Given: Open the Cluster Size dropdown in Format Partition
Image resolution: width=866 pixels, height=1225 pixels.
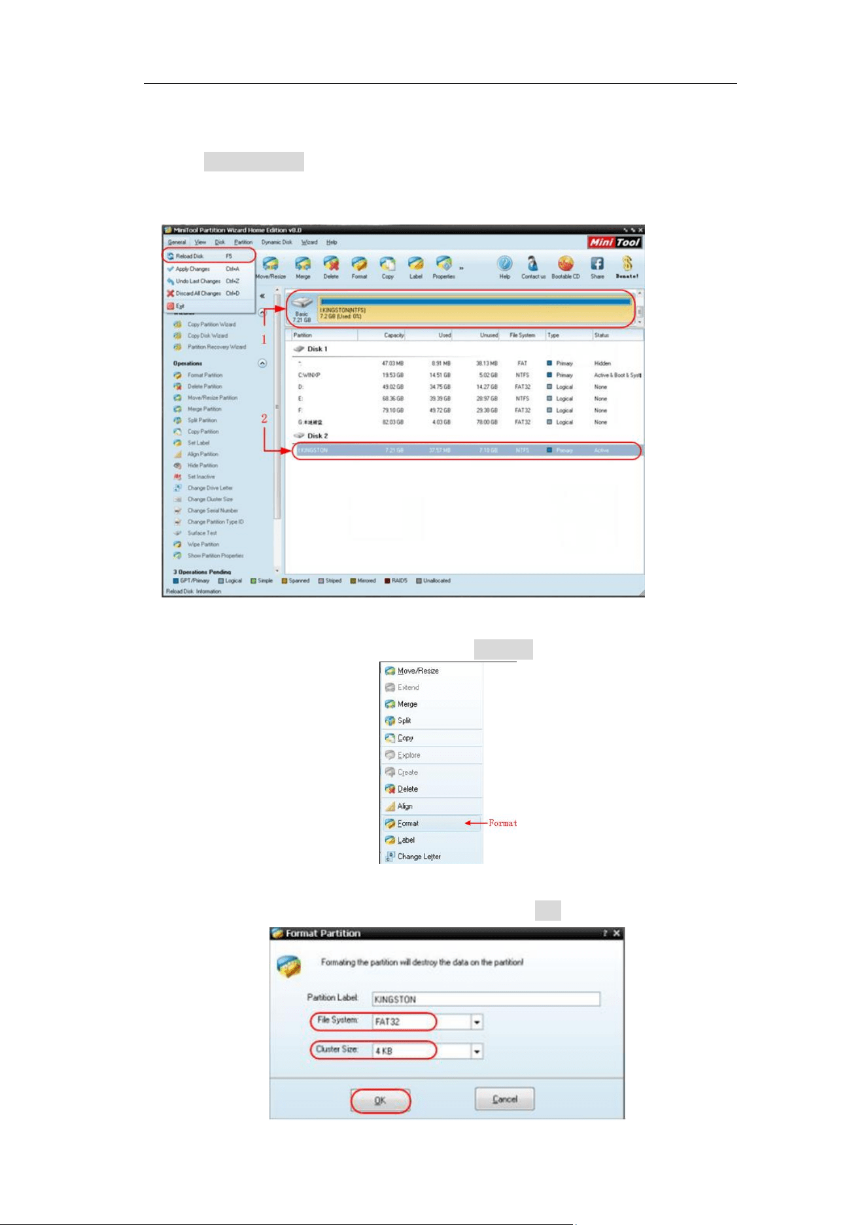Looking at the screenshot, I should click(x=477, y=1052).
